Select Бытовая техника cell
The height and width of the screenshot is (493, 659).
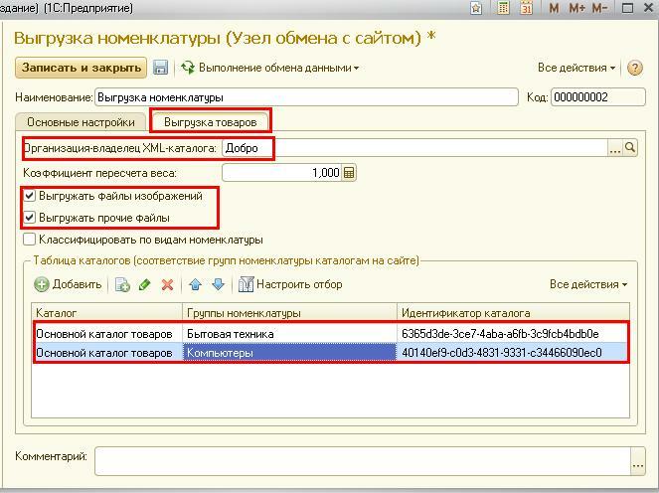289,334
